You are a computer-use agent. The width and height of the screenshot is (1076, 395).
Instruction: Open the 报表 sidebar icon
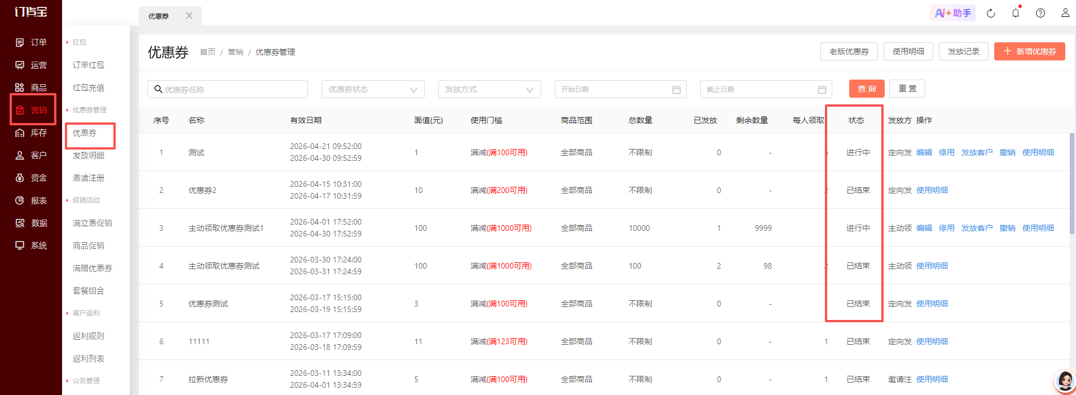20,200
